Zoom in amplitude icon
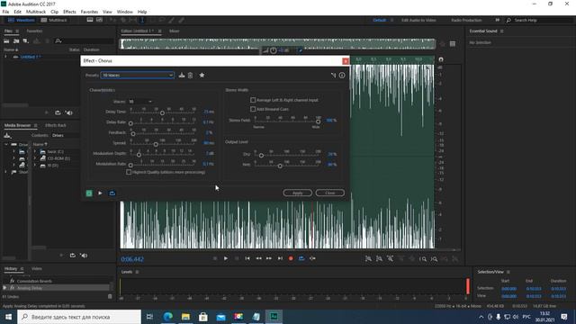Screen dimensions: 576x324 [368, 259]
